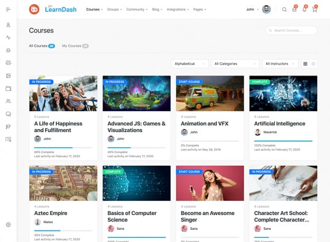Click the header search magnifier icon
The width and height of the screenshot is (330, 242).
pos(284,9)
